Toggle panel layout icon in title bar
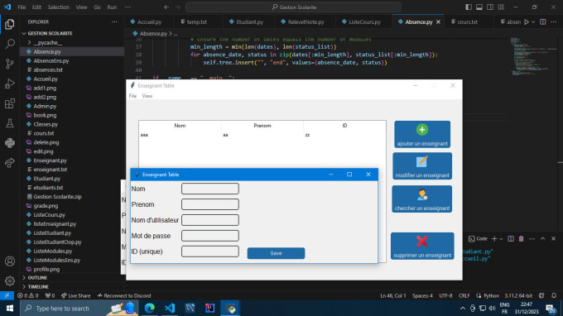The height and width of the screenshot is (316, 563). (x=479, y=7)
